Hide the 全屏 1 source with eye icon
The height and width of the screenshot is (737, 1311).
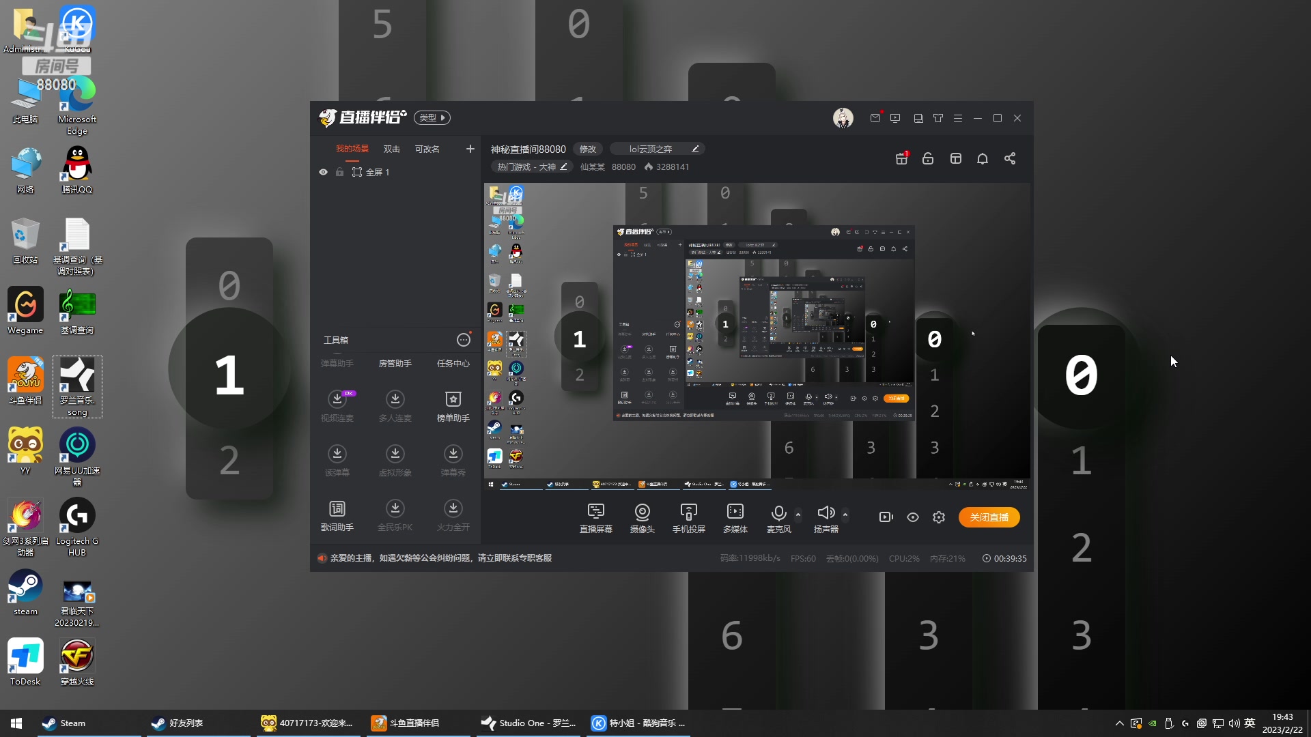pos(323,172)
